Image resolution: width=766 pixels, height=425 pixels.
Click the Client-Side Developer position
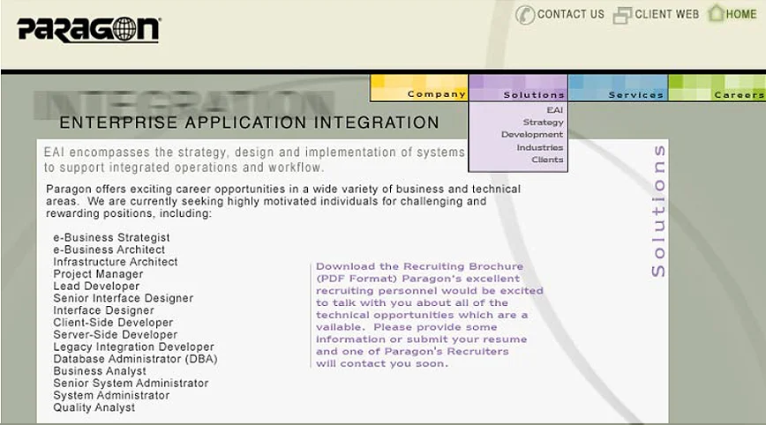(x=113, y=323)
